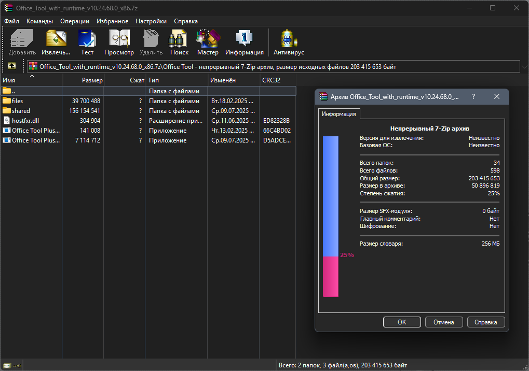Sort by the CRC32 column header
This screenshot has width=529, height=371.
278,80
